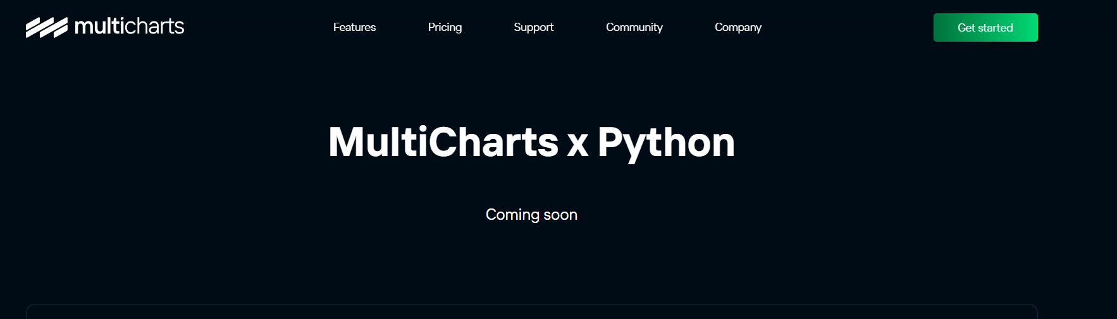1117x319 pixels.
Task: Click the word started on green button
Action: coord(996,28)
